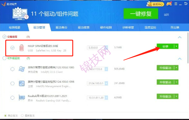This screenshot has width=189, height=120.
Task: Click the computer gear header icon
Action: pyautogui.click(x=20, y=13)
